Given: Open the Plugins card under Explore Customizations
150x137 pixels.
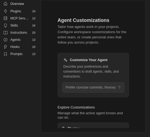Looking at the screenshot, I should (x=93, y=125).
